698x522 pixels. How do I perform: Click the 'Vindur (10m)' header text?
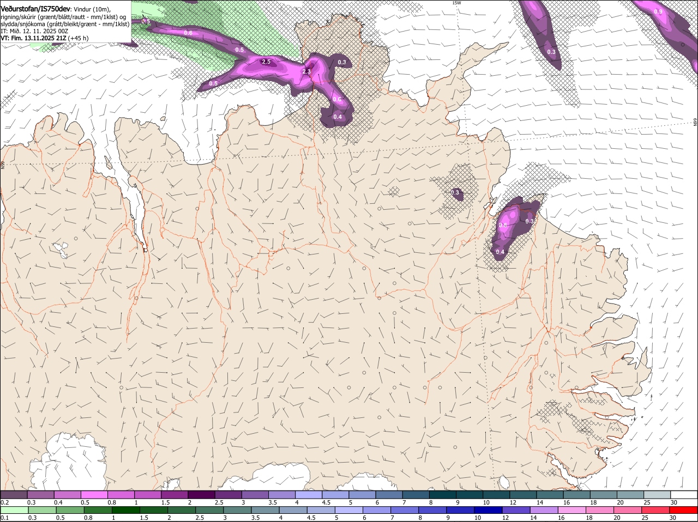pos(92,9)
